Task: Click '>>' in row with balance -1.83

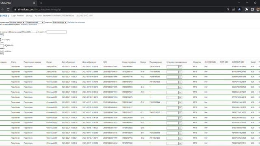Action: [x=180, y=92]
